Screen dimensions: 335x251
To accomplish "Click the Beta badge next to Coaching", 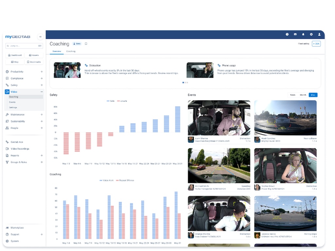I will tap(77, 44).
